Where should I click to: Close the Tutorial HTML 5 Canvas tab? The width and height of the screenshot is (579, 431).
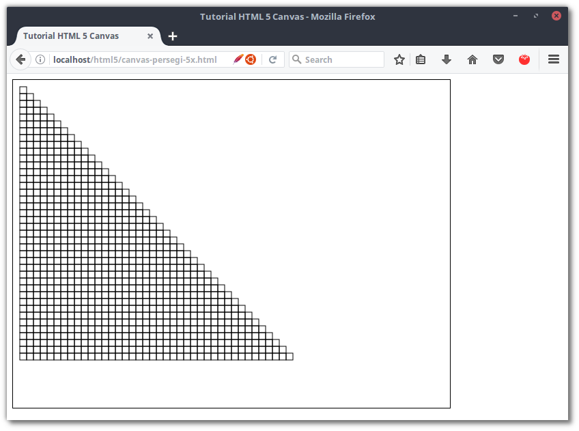(150, 36)
